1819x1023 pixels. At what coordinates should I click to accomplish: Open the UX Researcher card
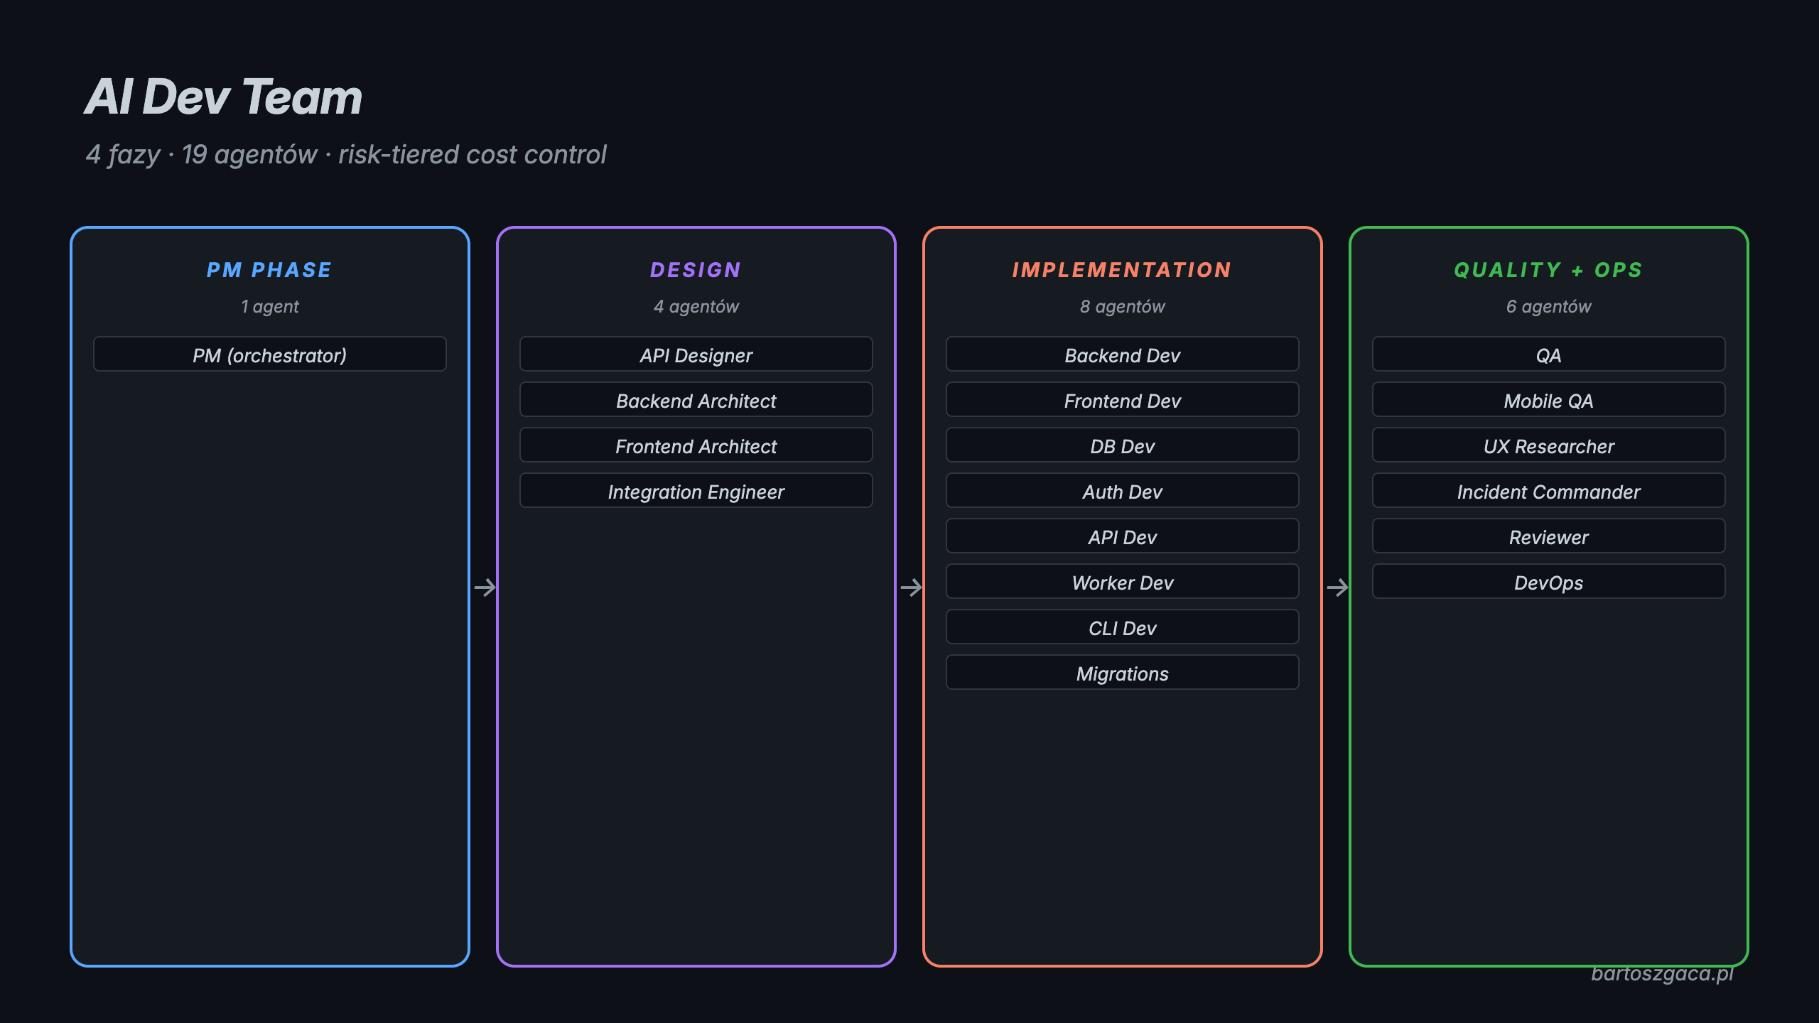[x=1549, y=445]
